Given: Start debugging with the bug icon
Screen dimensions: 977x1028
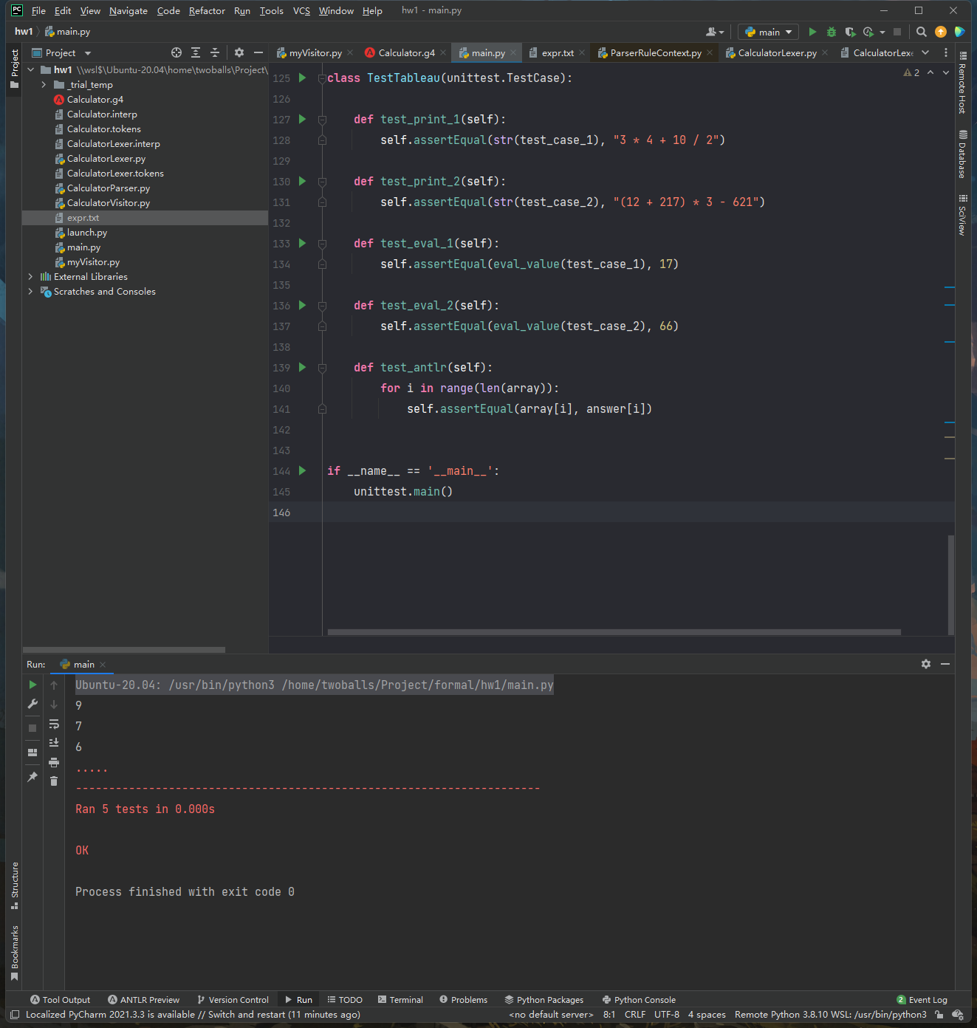Looking at the screenshot, I should tap(832, 32).
